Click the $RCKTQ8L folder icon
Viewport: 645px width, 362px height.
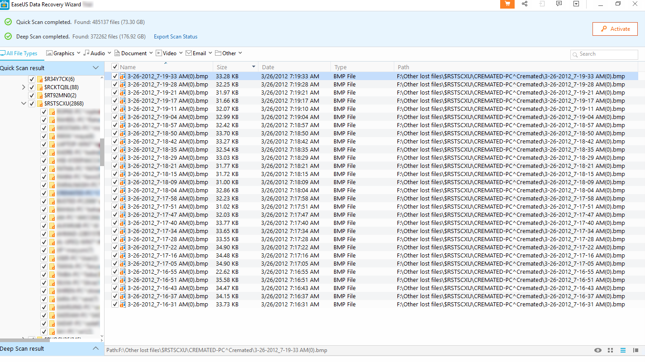click(x=40, y=87)
